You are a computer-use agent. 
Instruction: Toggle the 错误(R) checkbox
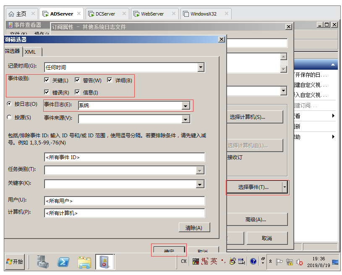[x=47, y=92]
